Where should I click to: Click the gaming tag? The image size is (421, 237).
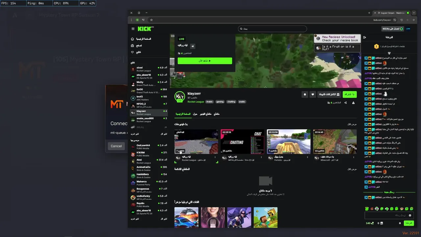pyautogui.click(x=220, y=102)
